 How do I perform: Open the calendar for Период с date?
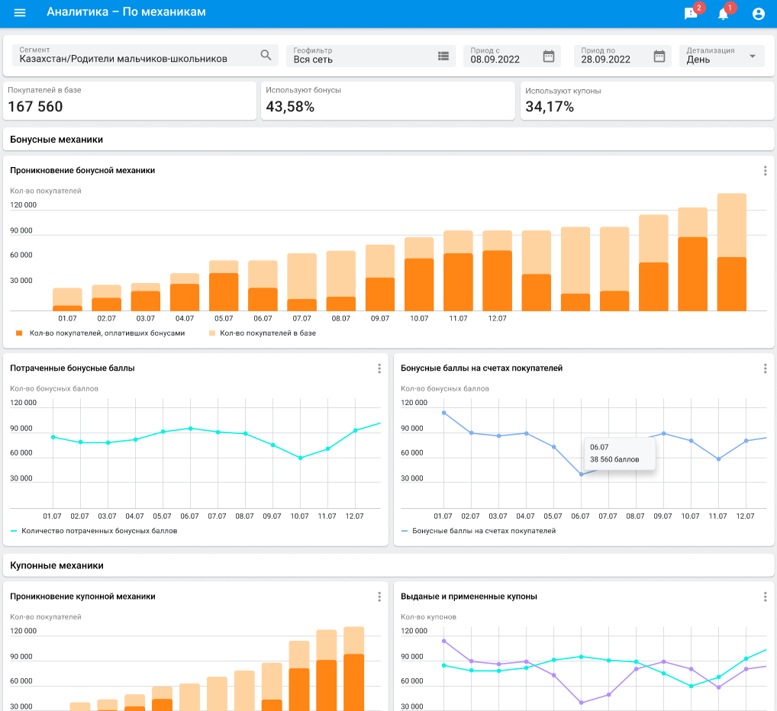[x=548, y=56]
